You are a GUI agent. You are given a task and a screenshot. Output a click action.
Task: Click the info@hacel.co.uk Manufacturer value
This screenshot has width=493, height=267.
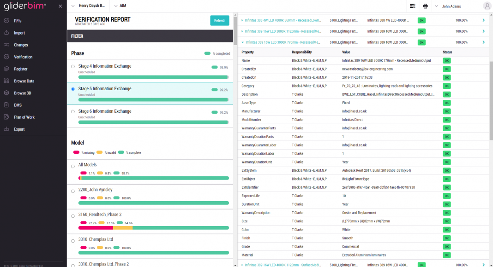coord(355,111)
